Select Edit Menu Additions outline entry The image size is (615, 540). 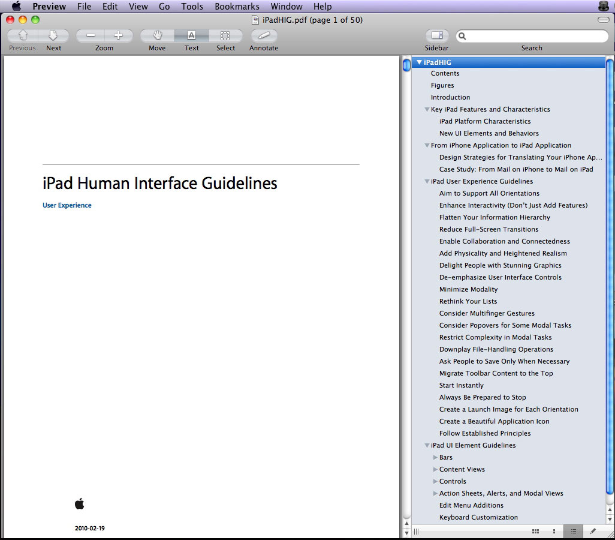click(x=471, y=505)
